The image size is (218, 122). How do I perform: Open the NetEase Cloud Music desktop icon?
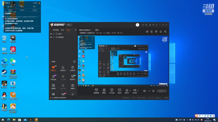13,50
